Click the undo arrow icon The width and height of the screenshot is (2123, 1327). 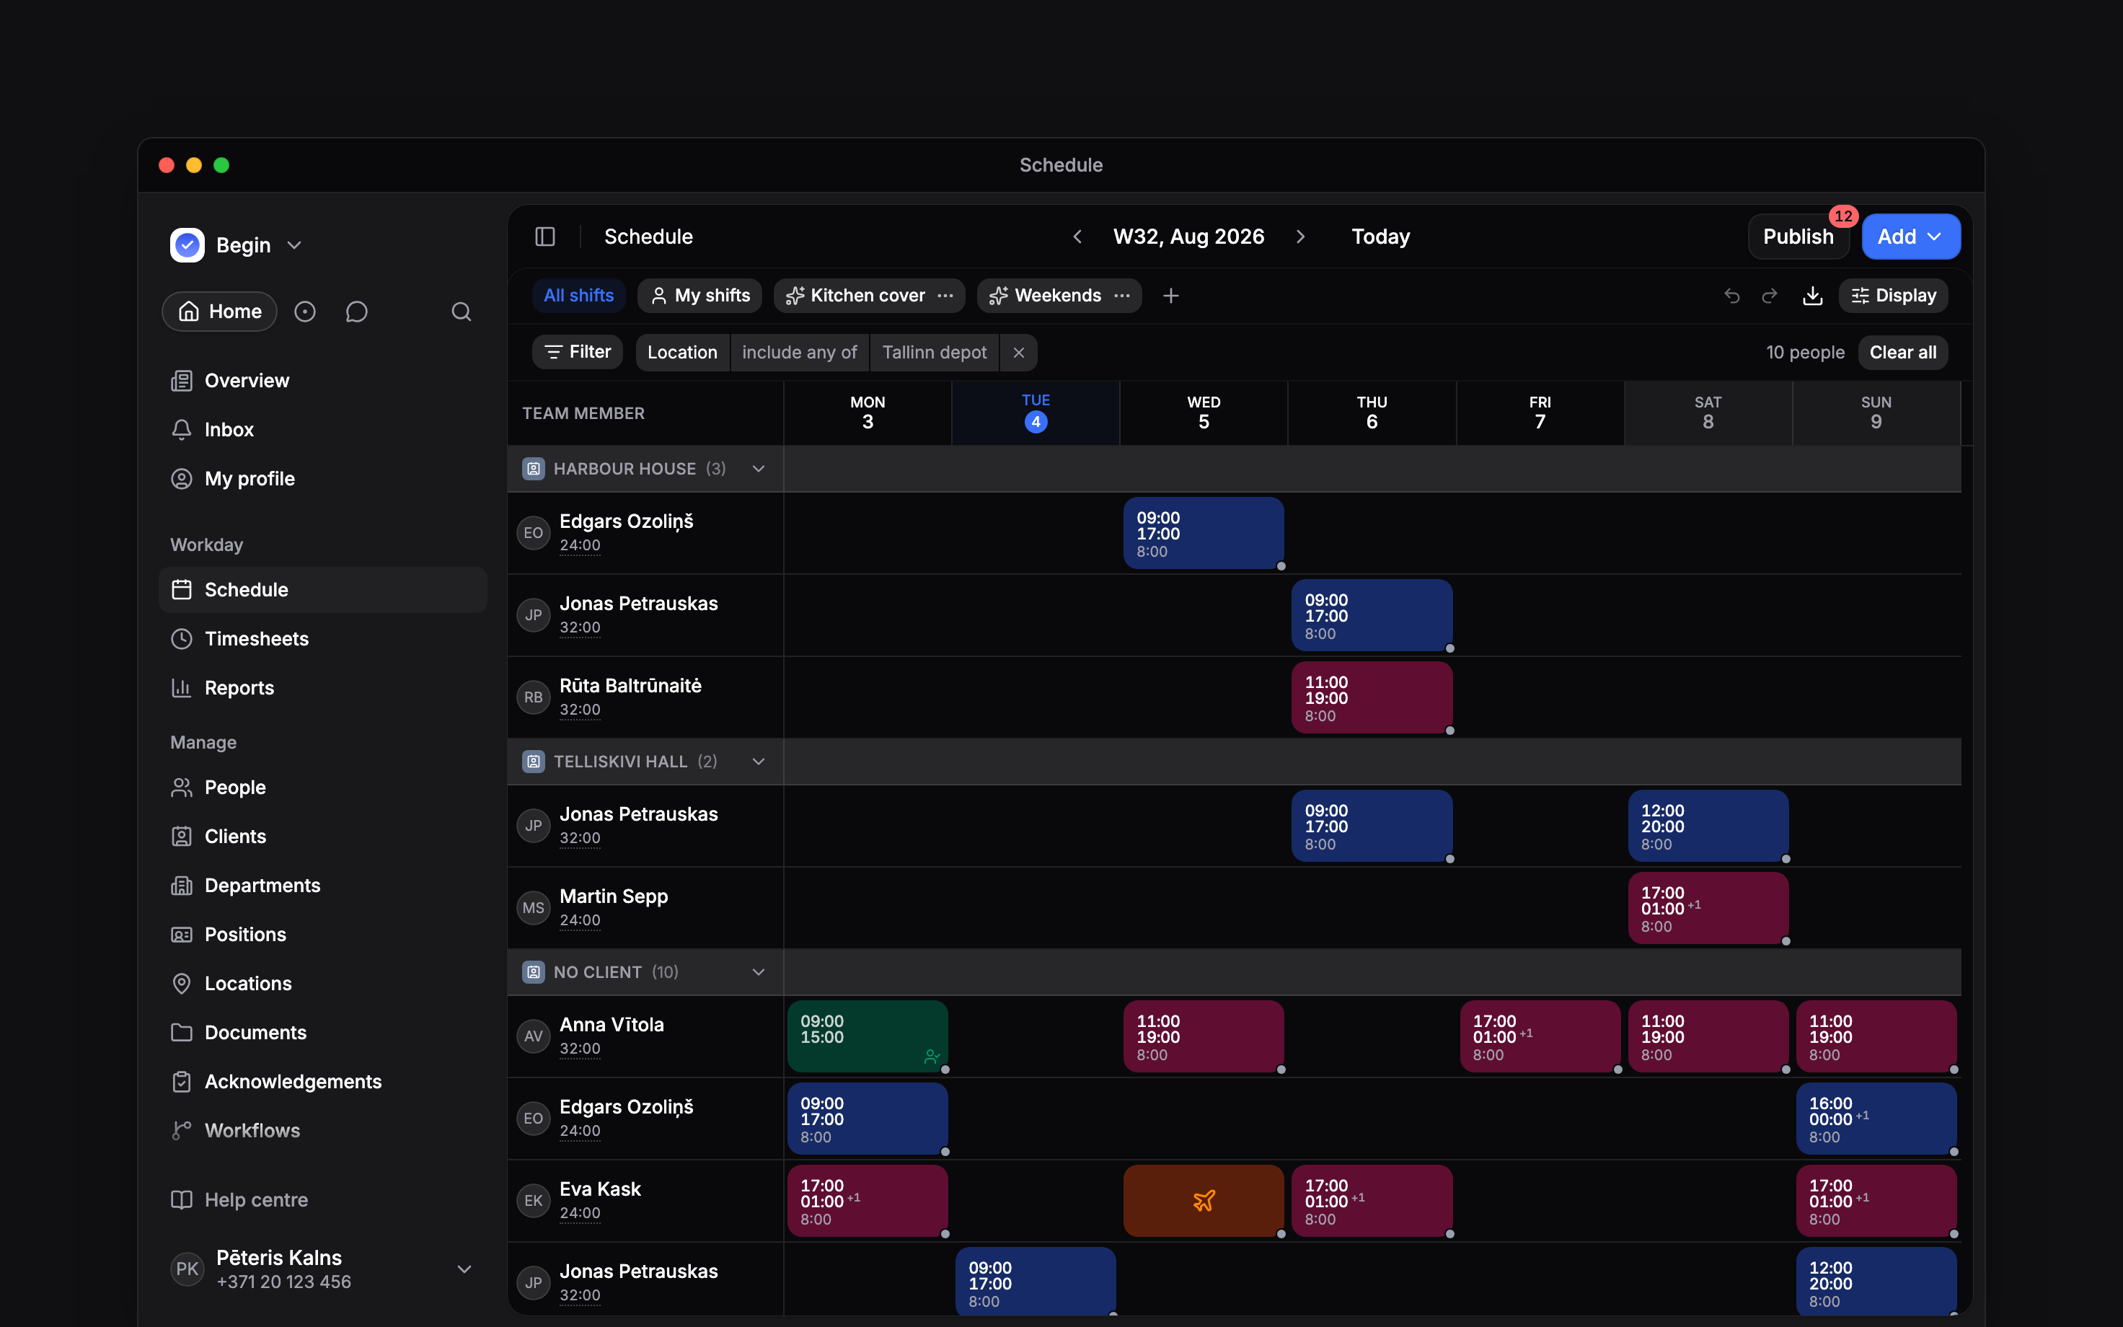1731,296
